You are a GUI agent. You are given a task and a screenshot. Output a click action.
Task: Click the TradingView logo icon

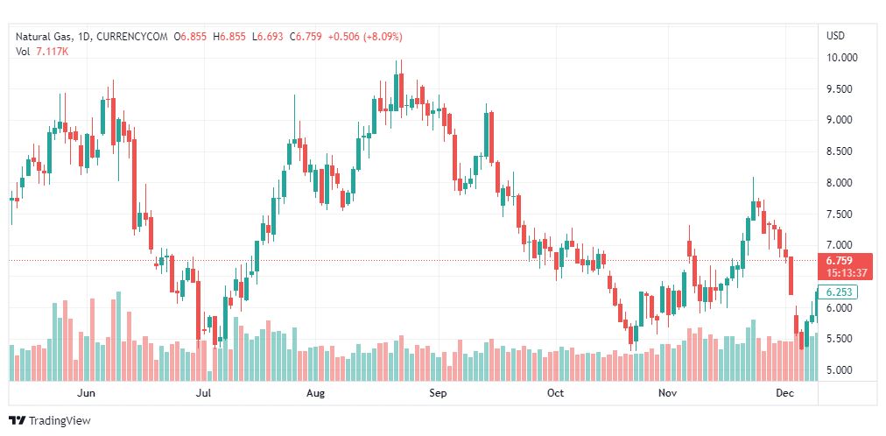18,421
